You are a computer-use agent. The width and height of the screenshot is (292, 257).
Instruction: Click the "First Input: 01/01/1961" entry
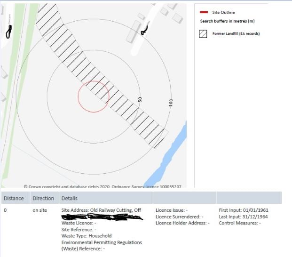pyautogui.click(x=244, y=210)
